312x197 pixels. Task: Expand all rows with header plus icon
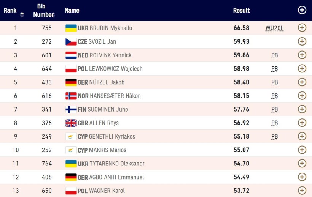302,10
